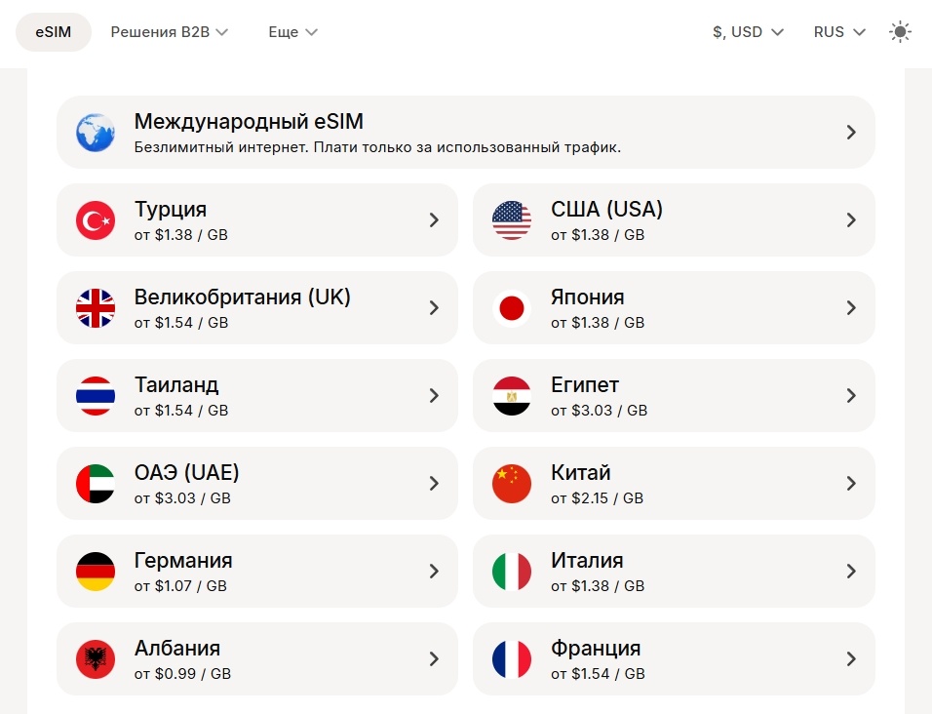Click the USA flag icon
Viewport: 932px width, 714px height.
[512, 219]
